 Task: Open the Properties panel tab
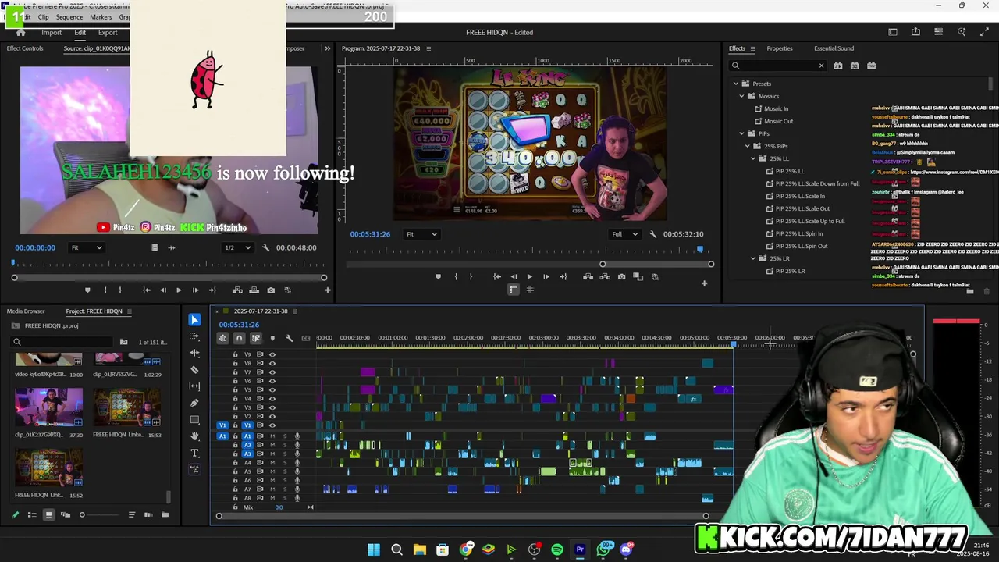[779, 48]
